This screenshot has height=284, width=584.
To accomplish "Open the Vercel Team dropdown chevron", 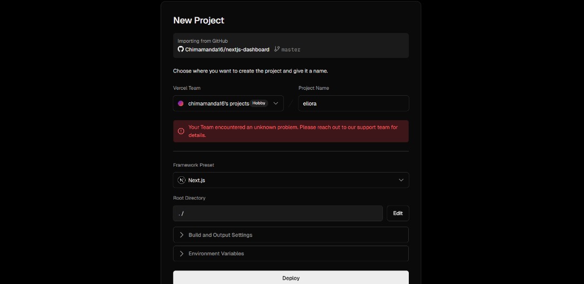I will tap(276, 103).
